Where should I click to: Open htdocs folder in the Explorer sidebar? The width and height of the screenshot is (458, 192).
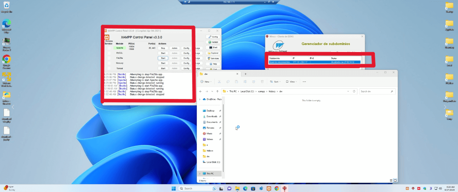[x=210, y=150]
